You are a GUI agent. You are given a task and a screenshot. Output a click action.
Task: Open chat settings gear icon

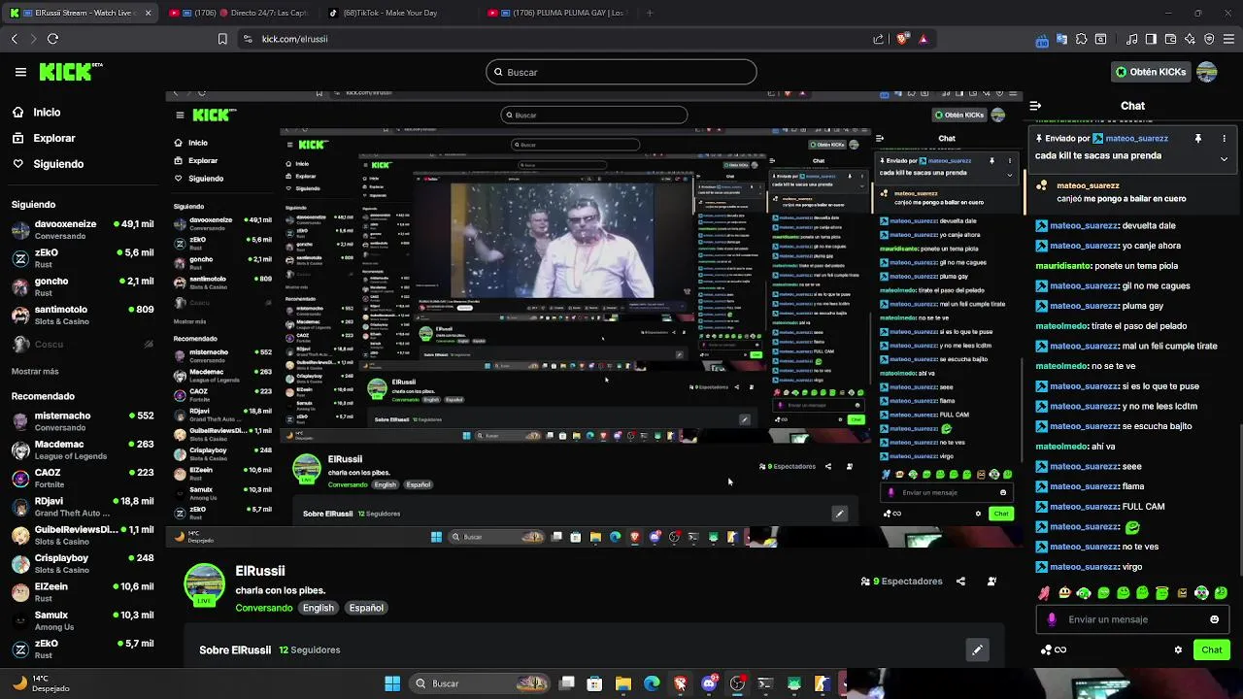click(x=1178, y=649)
